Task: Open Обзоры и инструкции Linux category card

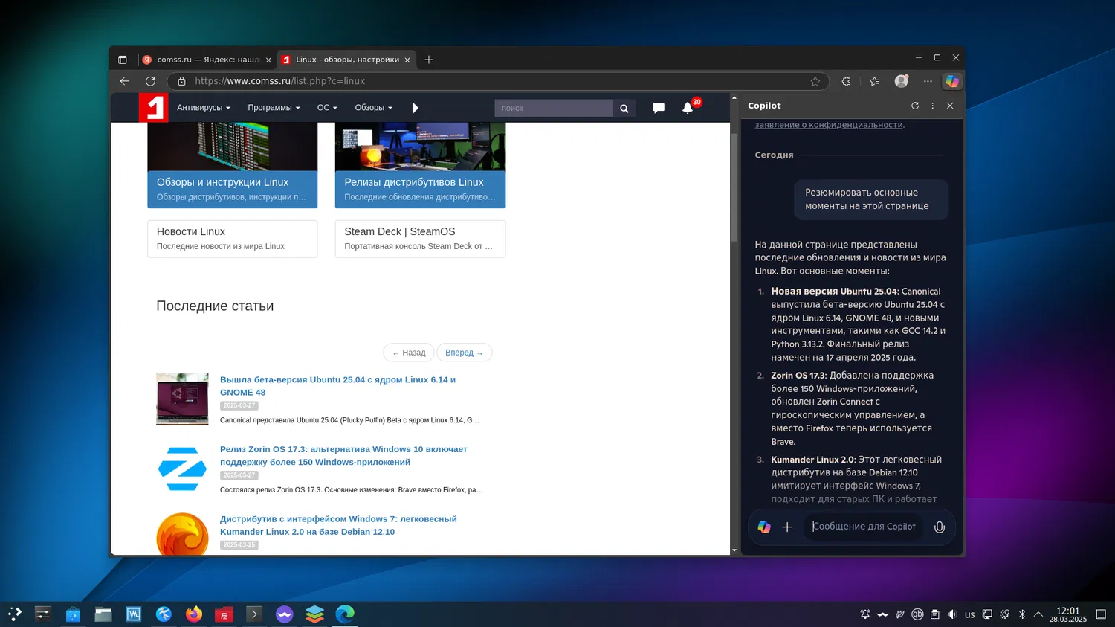Action: tap(233, 165)
